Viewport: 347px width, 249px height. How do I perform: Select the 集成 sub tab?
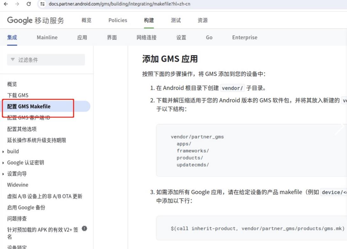coord(12,37)
